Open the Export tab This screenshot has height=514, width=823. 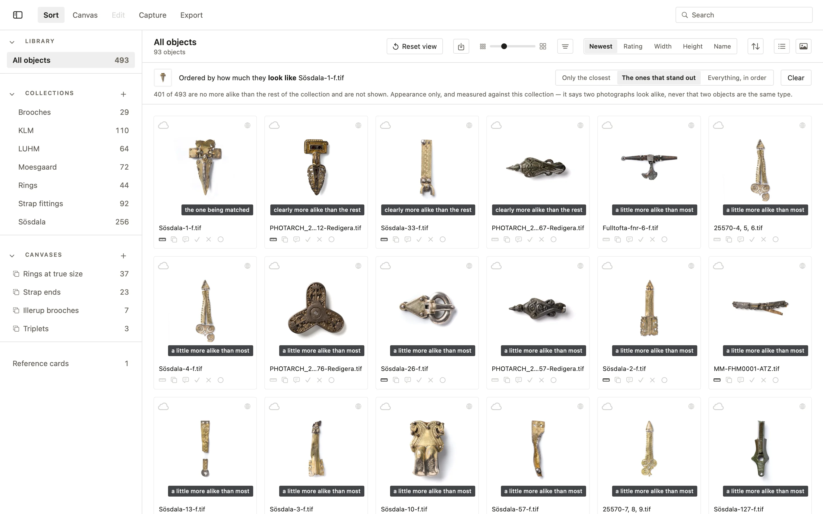pyautogui.click(x=191, y=15)
